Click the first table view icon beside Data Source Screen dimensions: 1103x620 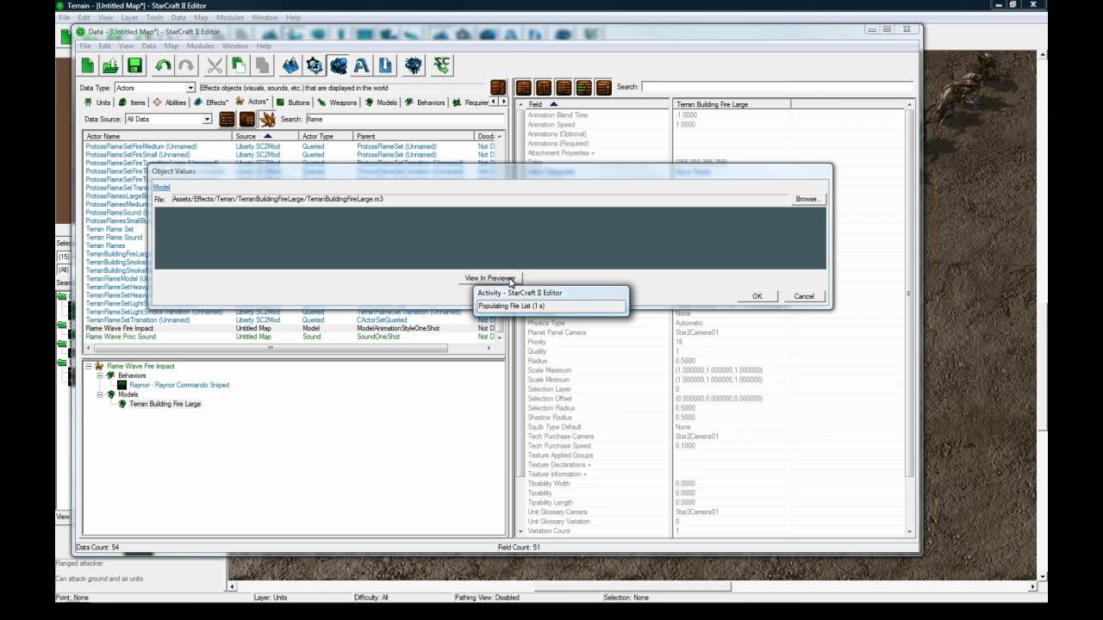(x=227, y=119)
